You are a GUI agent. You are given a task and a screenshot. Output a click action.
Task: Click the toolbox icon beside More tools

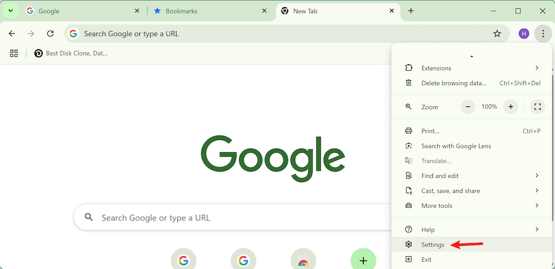[x=408, y=205]
